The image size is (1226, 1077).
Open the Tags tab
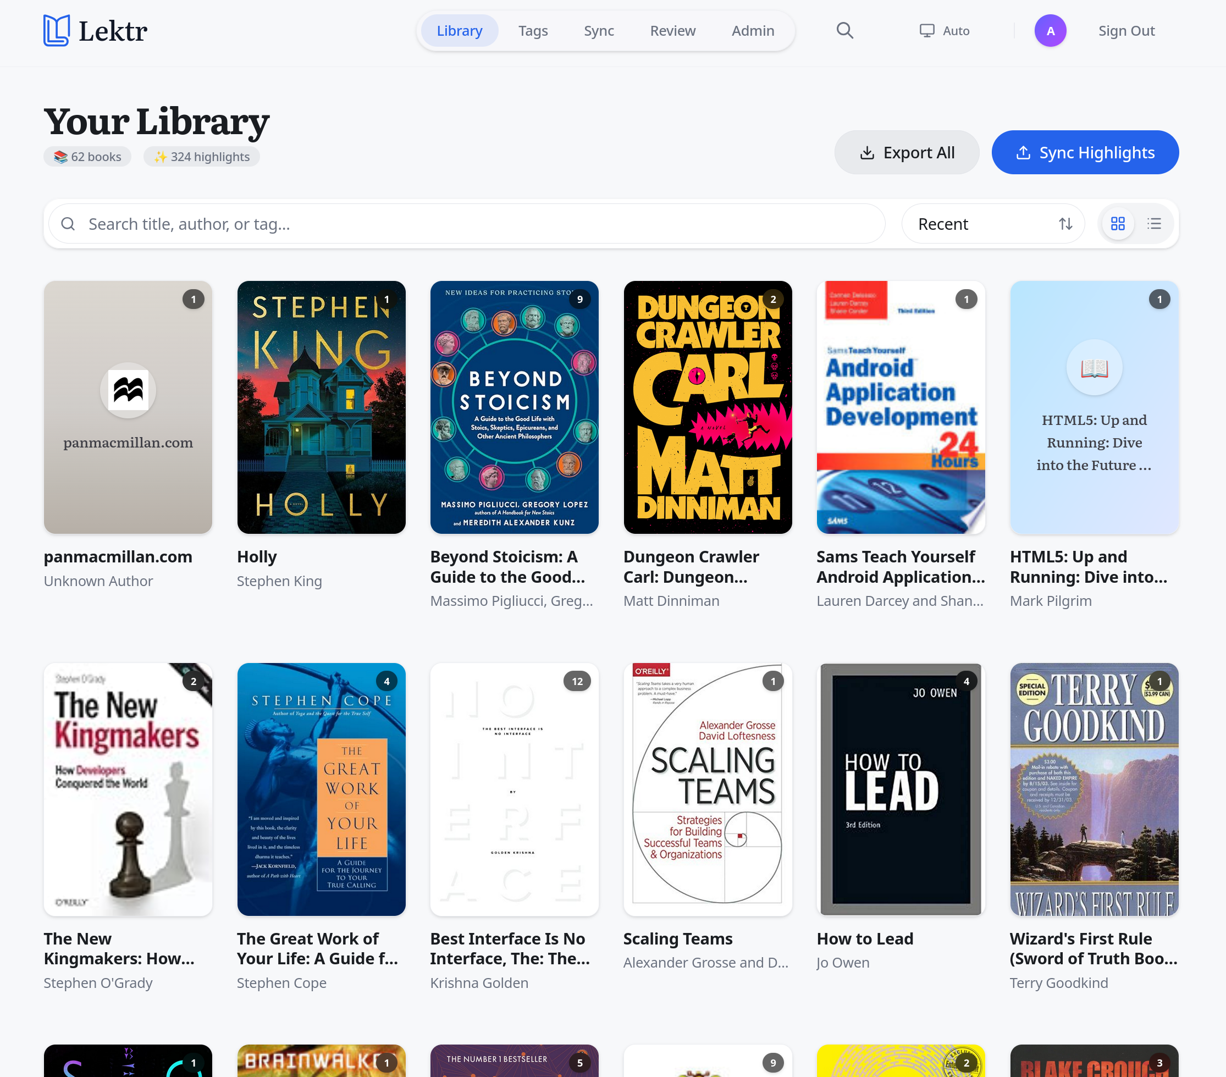[533, 31]
